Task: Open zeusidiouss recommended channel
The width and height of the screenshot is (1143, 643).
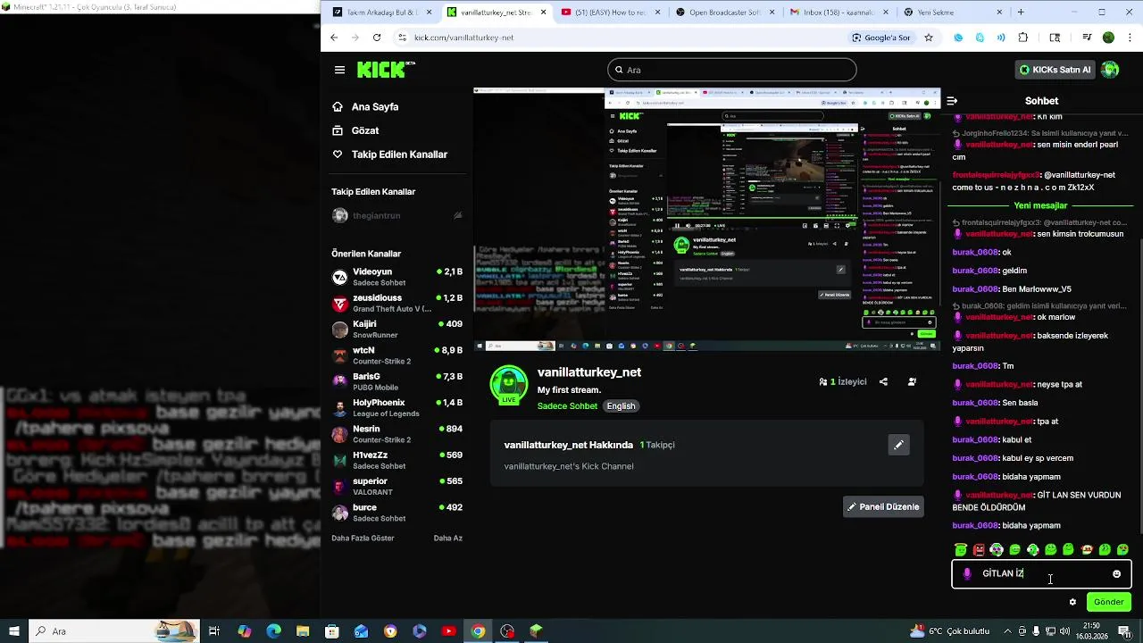Action: click(396, 303)
